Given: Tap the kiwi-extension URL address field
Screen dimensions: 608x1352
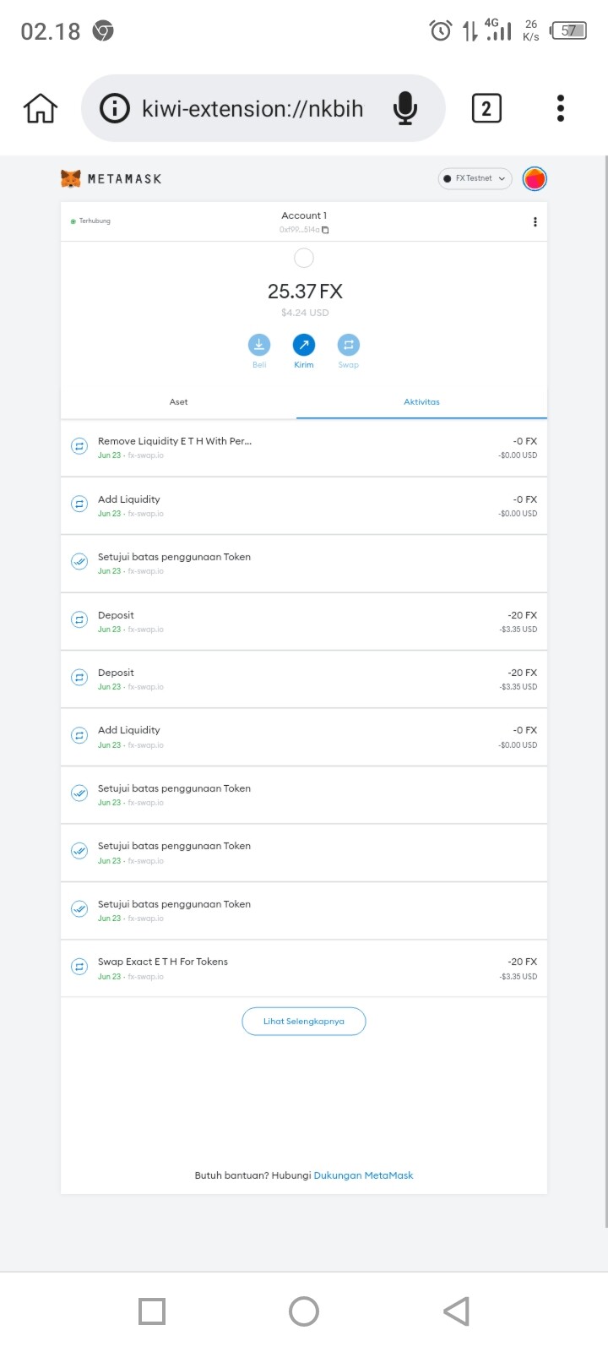Looking at the screenshot, I should point(263,108).
